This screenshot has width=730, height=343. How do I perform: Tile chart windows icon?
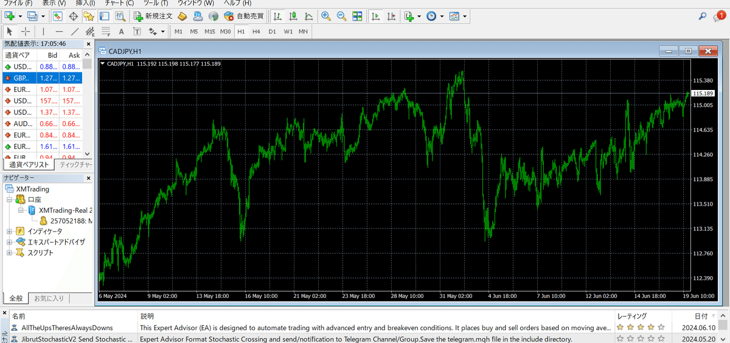[x=357, y=16]
